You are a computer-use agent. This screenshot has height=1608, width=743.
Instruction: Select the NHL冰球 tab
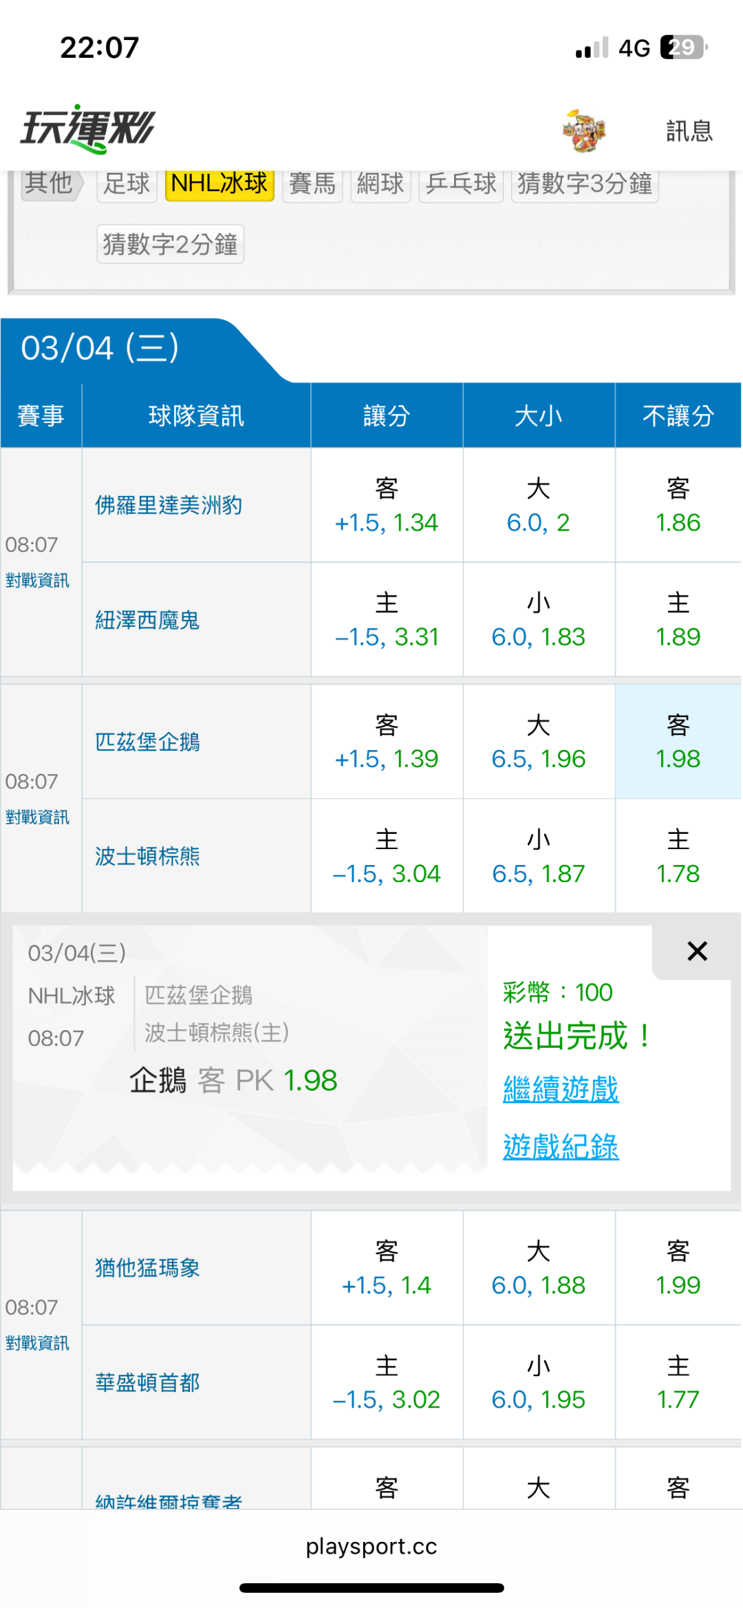click(x=219, y=184)
